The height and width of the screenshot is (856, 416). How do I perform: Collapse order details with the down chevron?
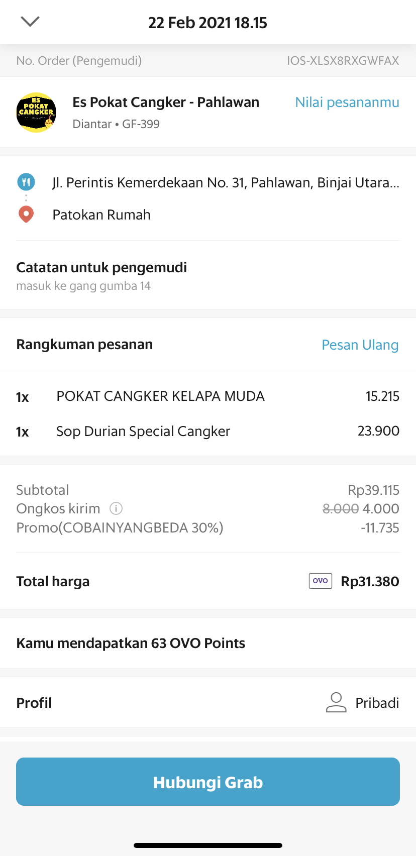point(30,22)
